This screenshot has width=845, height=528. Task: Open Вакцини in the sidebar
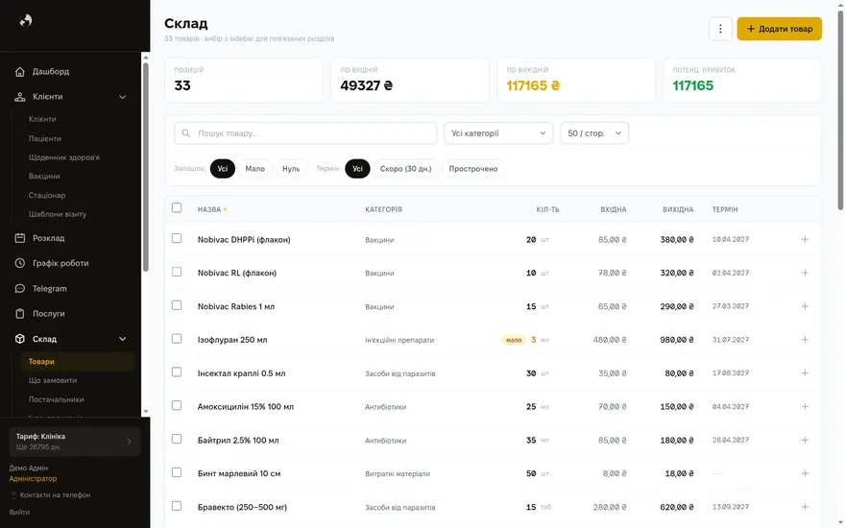tap(44, 177)
